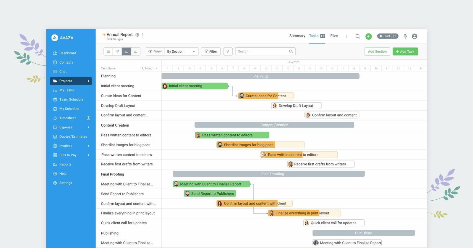Viewport: 473px width, 248px height.
Task: Click the Shortlist images progress bar
Action: click(x=260, y=145)
